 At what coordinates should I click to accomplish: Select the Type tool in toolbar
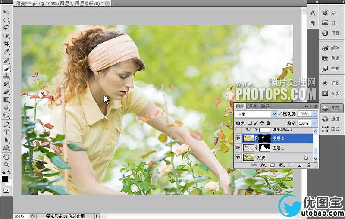tap(6, 132)
